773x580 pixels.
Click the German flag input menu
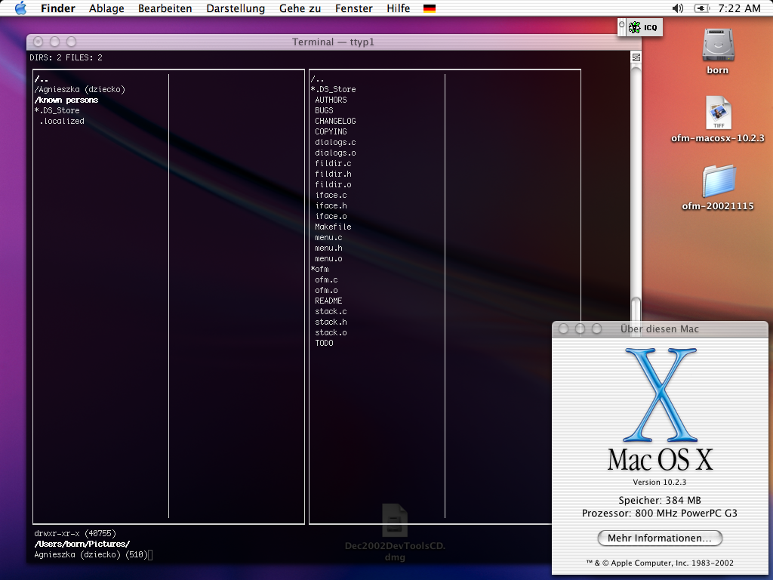click(x=430, y=9)
